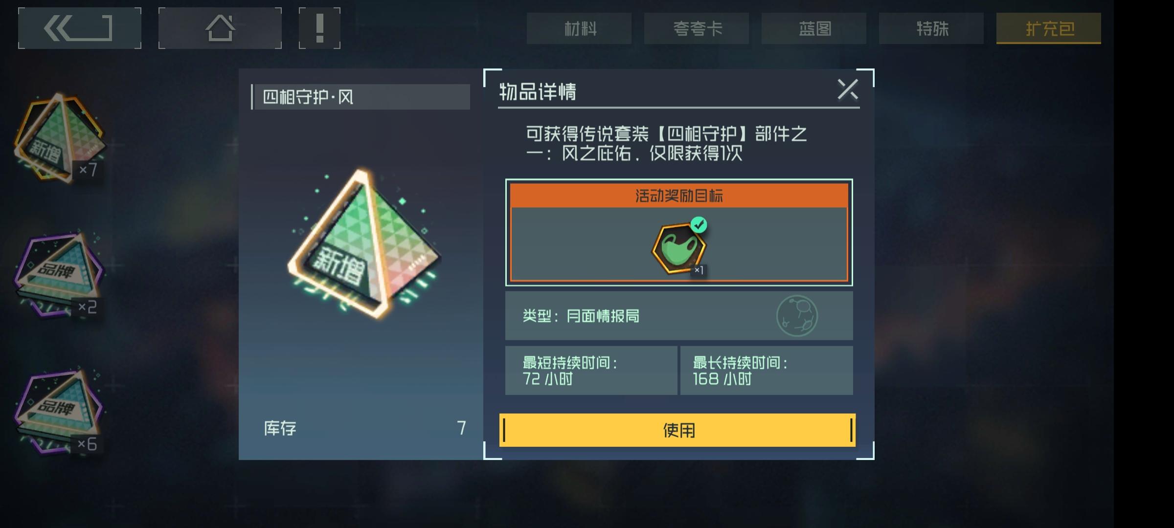
Task: Switch to the 材料 tab
Action: (579, 28)
